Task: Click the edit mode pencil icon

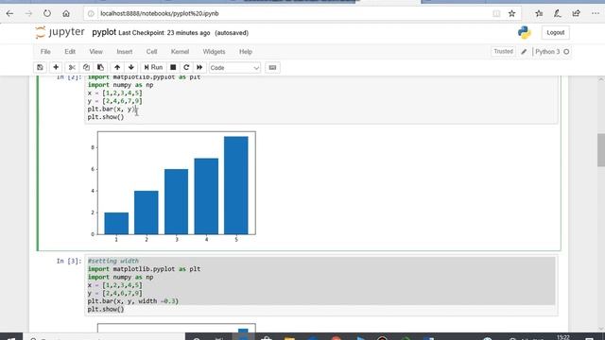Action: [524, 52]
